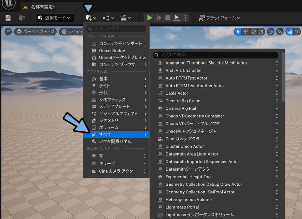Focus the add-menu search field
The height and width of the screenshot is (219, 302).
pos(116,29)
